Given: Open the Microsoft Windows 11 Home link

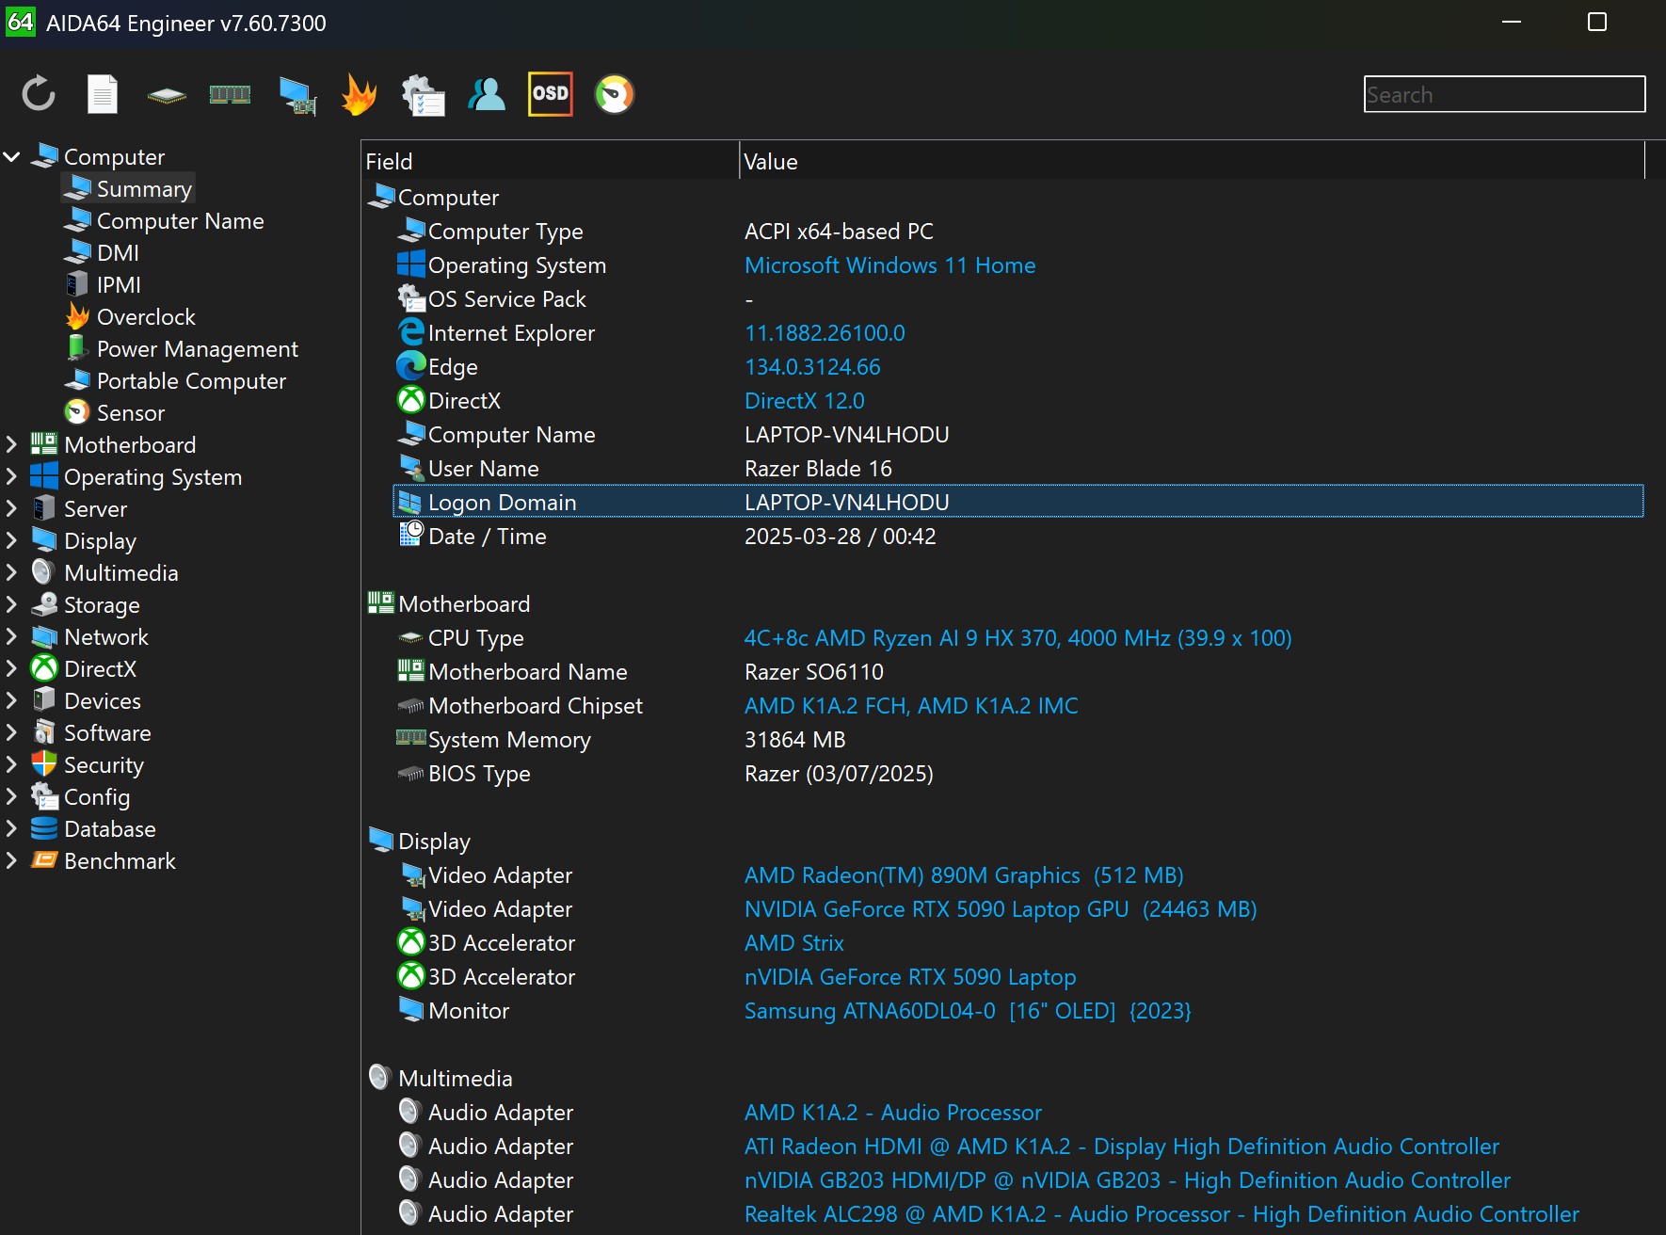Looking at the screenshot, I should tap(889, 265).
